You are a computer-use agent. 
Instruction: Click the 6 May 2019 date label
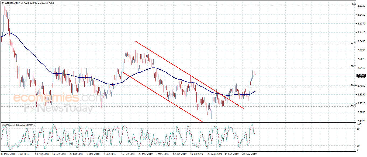tap(162, 154)
